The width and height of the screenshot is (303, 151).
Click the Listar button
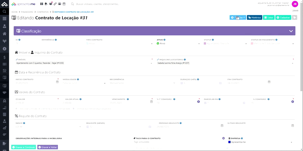pos(269,17)
